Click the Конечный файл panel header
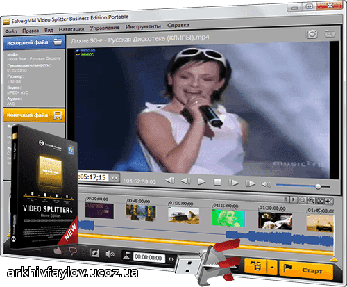 point(34,115)
